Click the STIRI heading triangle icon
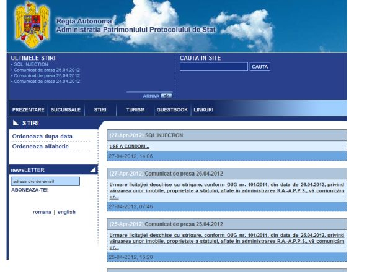The height and width of the screenshot is (272, 372). 16,123
